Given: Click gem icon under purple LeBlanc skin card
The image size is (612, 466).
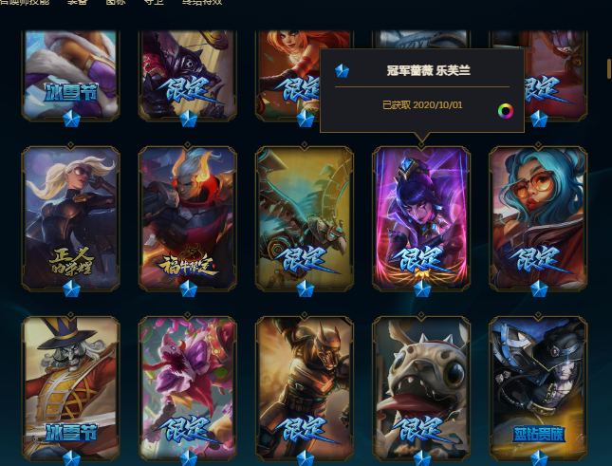Looking at the screenshot, I should click(x=422, y=289).
